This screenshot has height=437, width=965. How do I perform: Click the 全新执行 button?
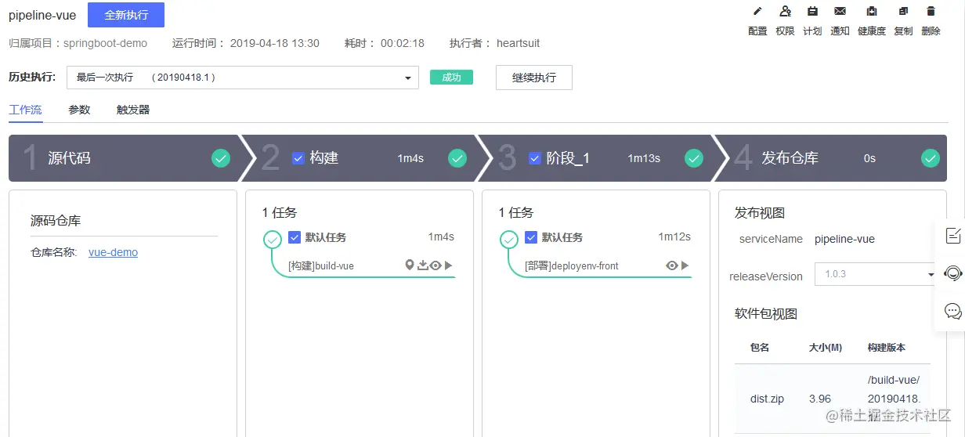point(126,15)
